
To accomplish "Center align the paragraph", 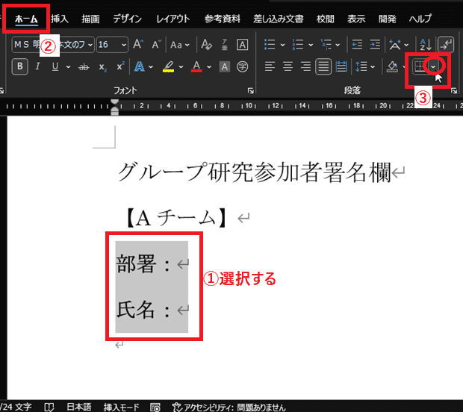I will 288,66.
